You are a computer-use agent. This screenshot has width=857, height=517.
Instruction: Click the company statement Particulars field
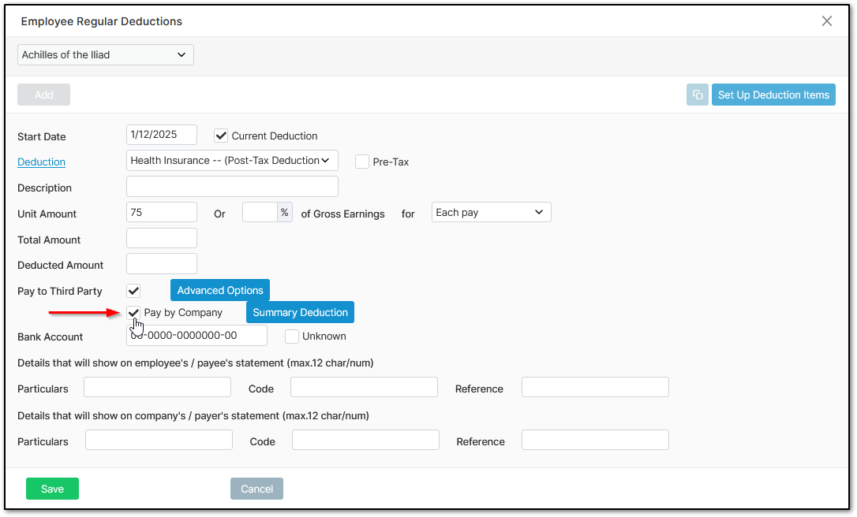click(x=159, y=440)
